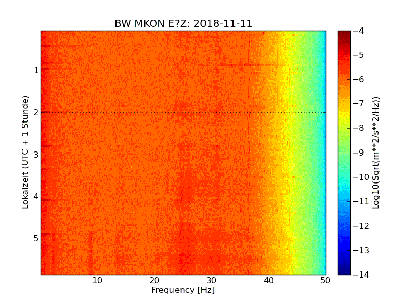Click x-axis tick label 20
Screen dimensions: 407x305
click(155, 281)
